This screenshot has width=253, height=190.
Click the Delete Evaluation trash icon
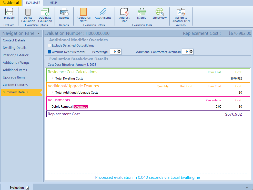(28, 12)
